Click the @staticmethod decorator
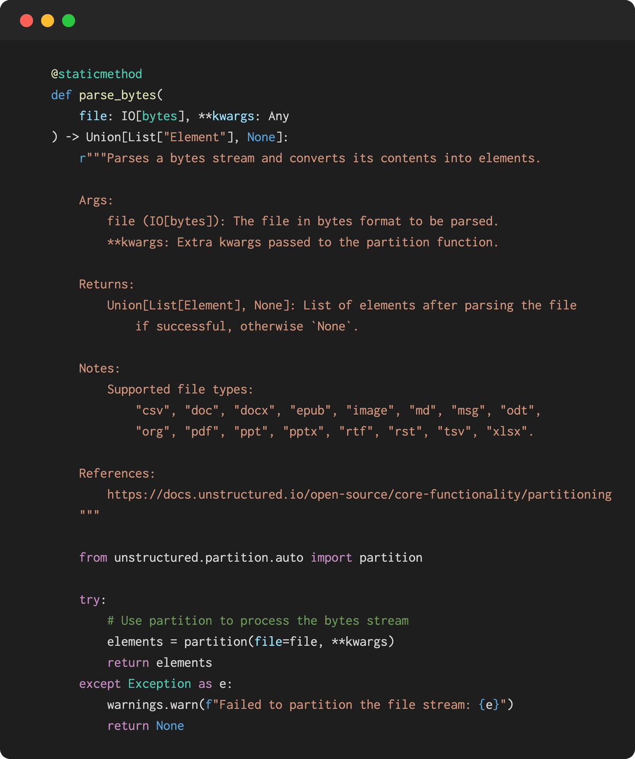This screenshot has height=759, width=635. [96, 74]
